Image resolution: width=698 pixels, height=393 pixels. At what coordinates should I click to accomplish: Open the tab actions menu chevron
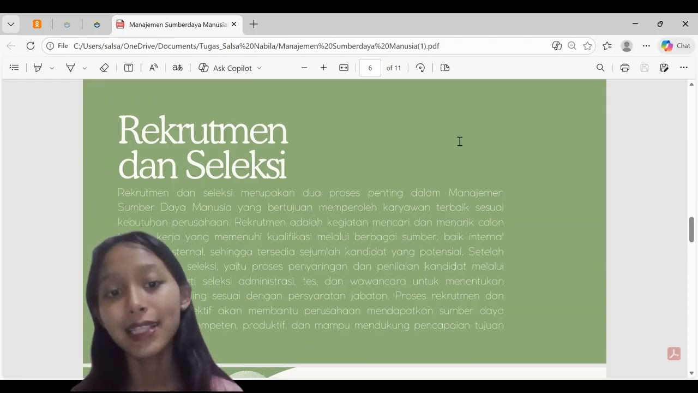click(x=10, y=24)
